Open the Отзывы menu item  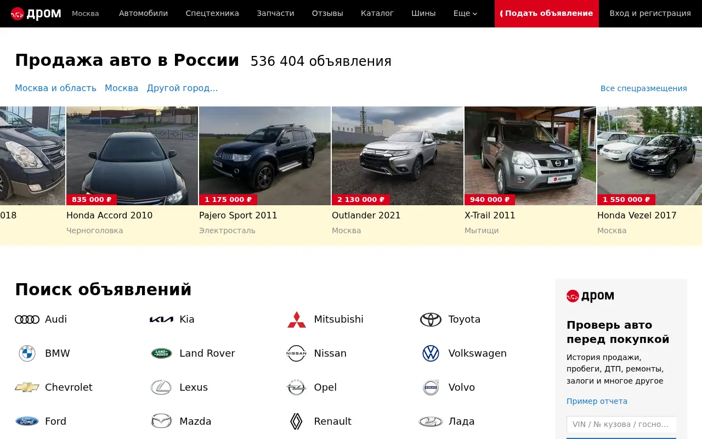[327, 13]
